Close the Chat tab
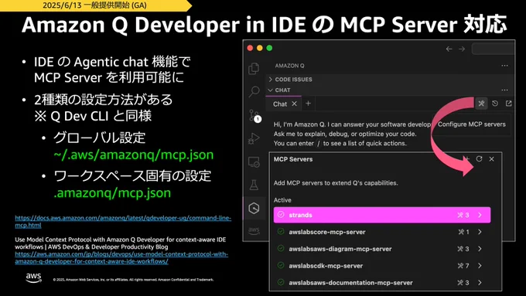The image size is (526, 296). (x=294, y=104)
